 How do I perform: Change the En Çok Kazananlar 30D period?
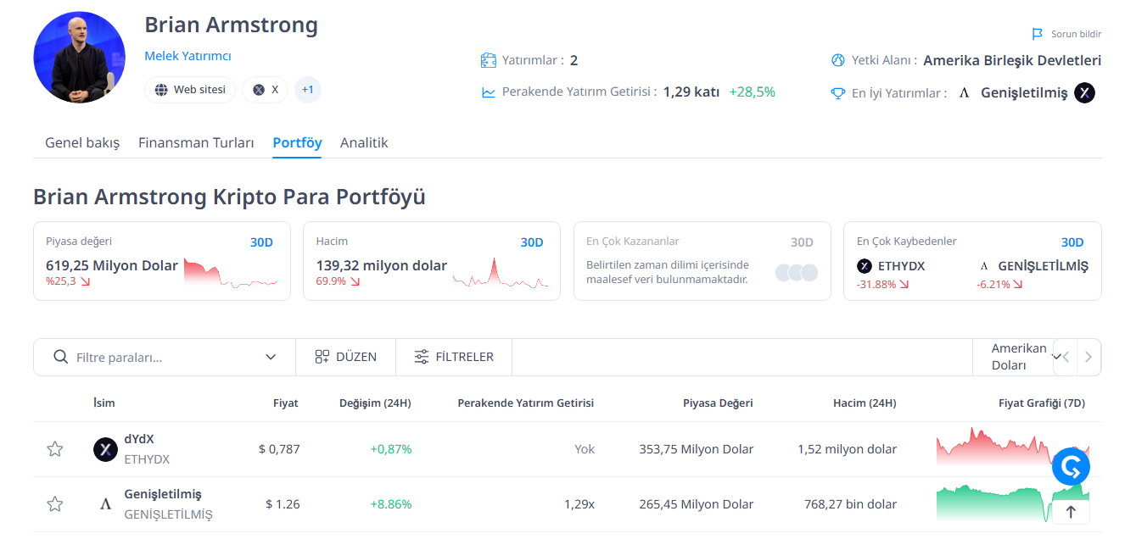click(802, 242)
